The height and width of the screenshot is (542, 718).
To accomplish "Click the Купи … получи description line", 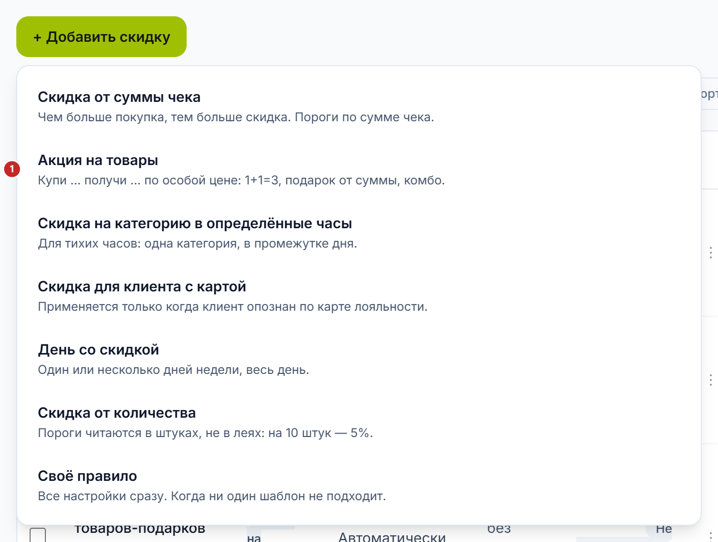I will (241, 180).
